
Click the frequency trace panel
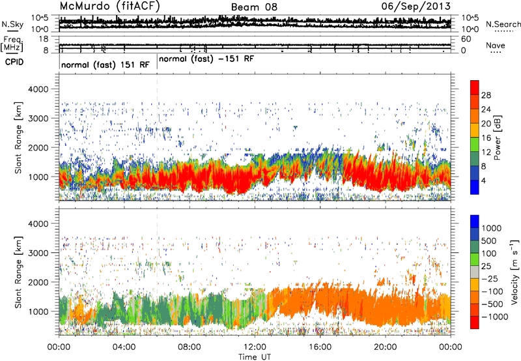pyautogui.click(x=255, y=44)
